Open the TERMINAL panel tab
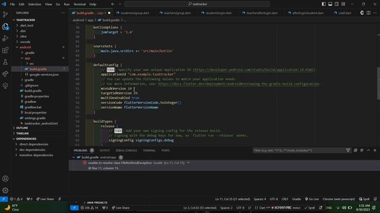Screen dimensions: 380x213 (x=149, y=150)
